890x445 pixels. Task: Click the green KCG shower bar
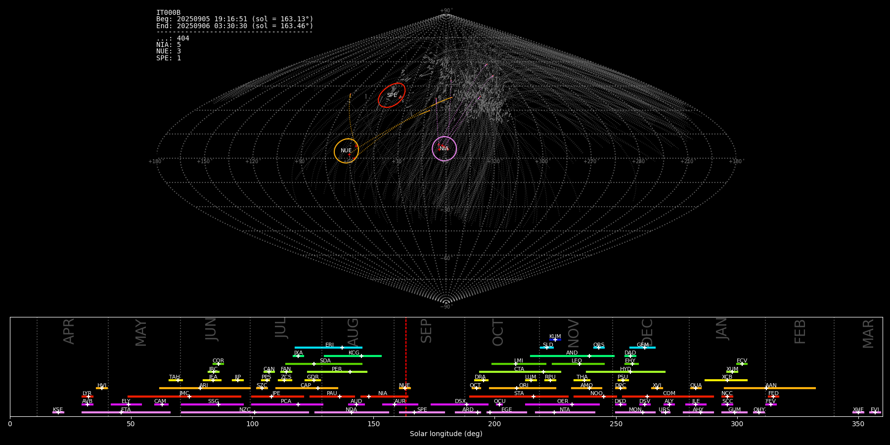click(353, 356)
